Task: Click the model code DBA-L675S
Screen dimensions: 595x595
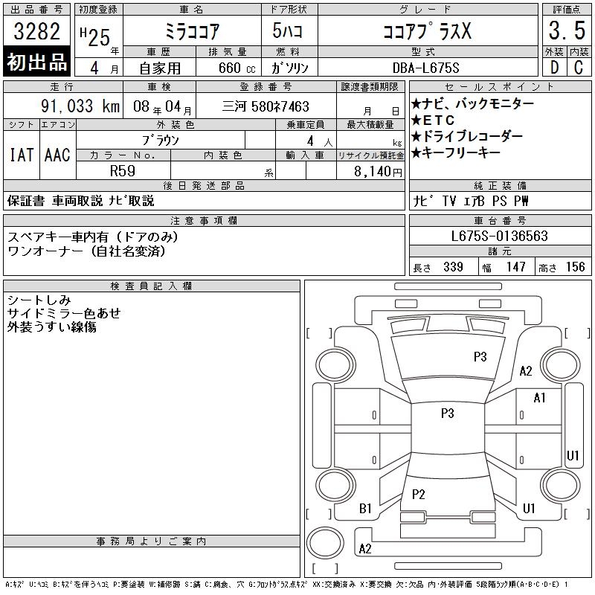Action: (x=425, y=68)
